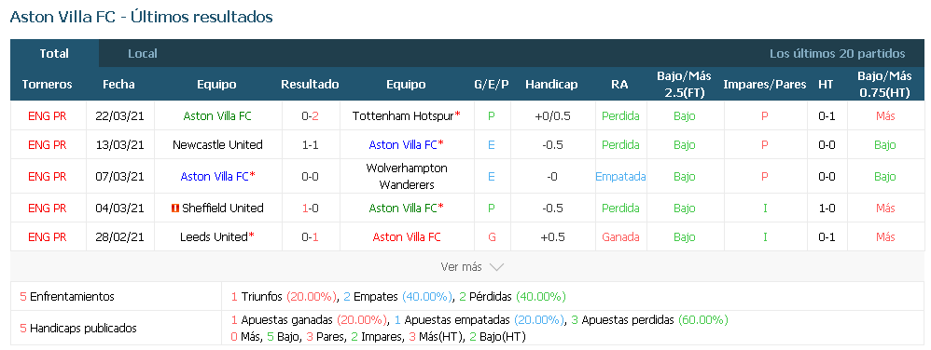Click the Impares/Pares column header
This screenshot has width=931, height=350.
[765, 84]
